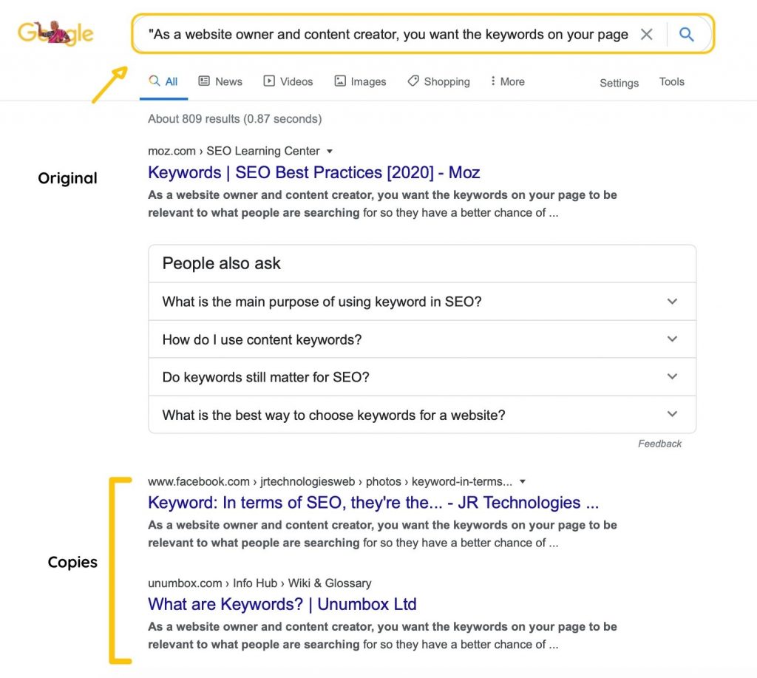Open the Unumbox 'What are Keywords?' result

pos(282,604)
